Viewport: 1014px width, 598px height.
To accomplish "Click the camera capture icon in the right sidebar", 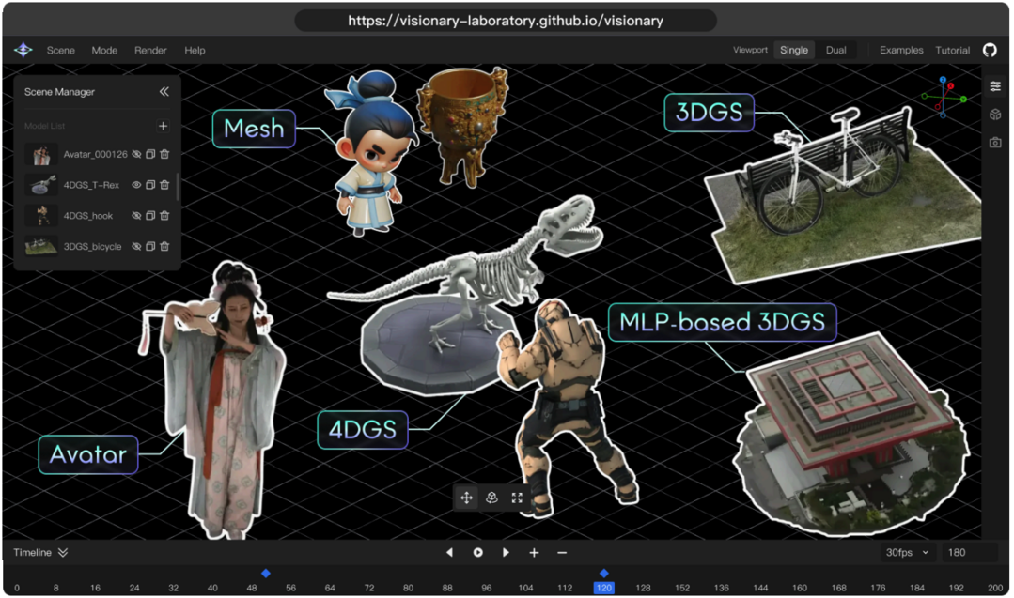I will point(994,141).
